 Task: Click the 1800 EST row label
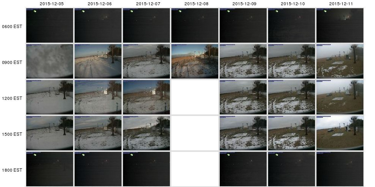[x=12, y=170]
